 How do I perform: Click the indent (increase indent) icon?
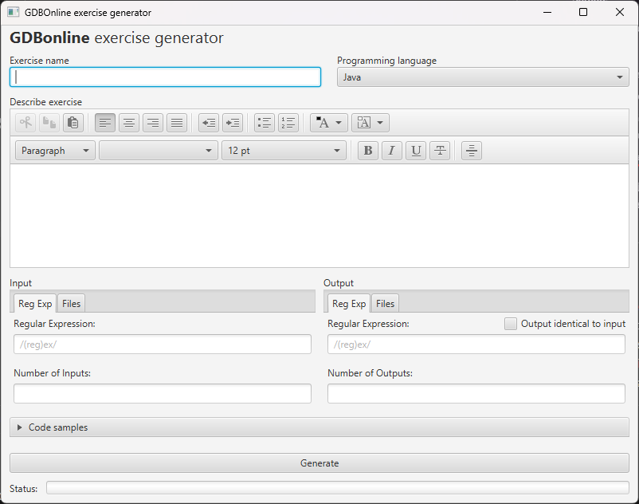(x=233, y=123)
